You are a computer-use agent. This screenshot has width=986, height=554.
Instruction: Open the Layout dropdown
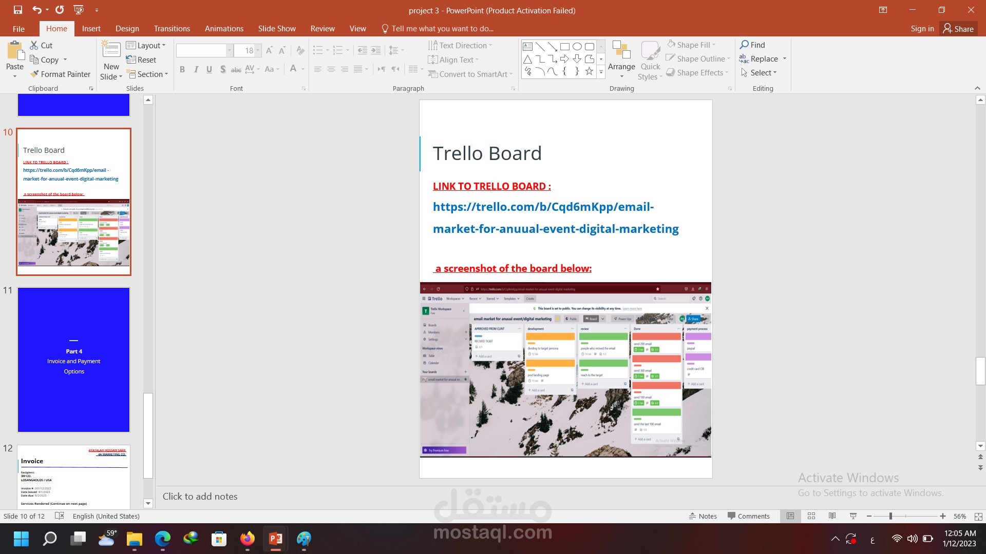click(x=146, y=45)
